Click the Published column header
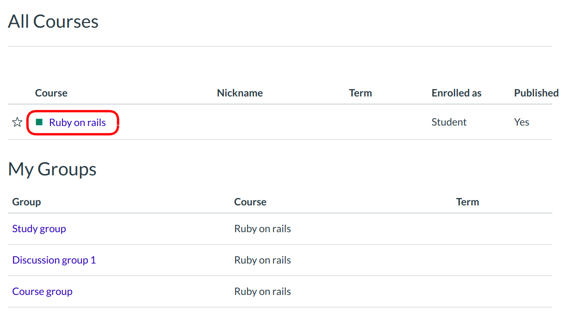 click(x=536, y=93)
